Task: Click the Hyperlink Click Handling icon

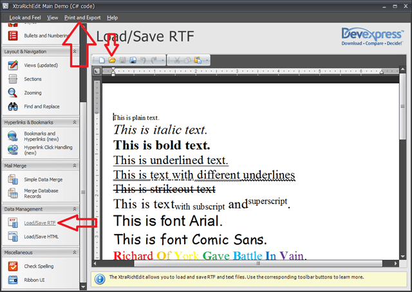Action: click(x=13, y=150)
